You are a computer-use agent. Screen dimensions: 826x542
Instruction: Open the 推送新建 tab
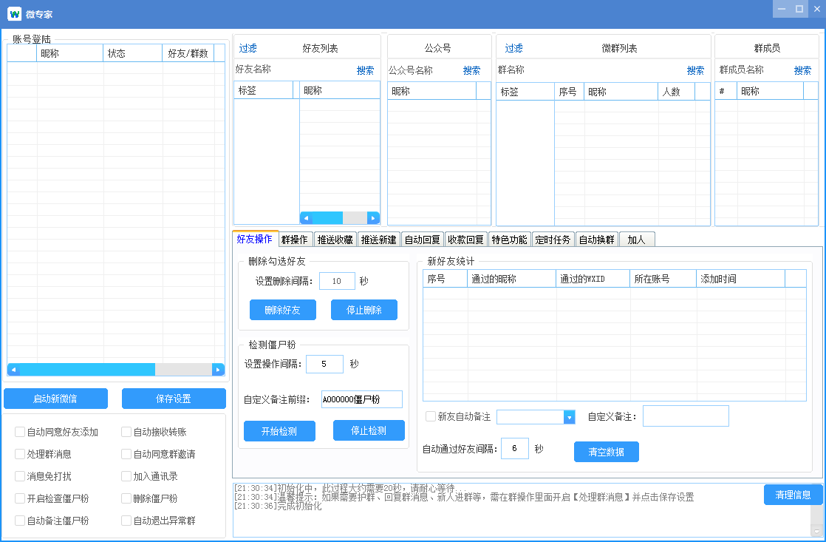tap(379, 240)
